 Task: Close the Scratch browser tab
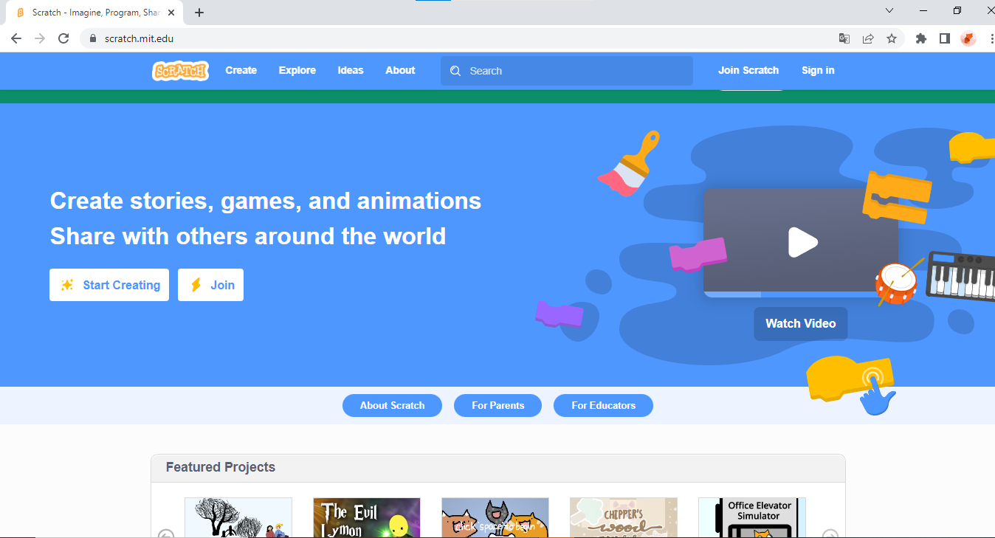click(x=171, y=13)
